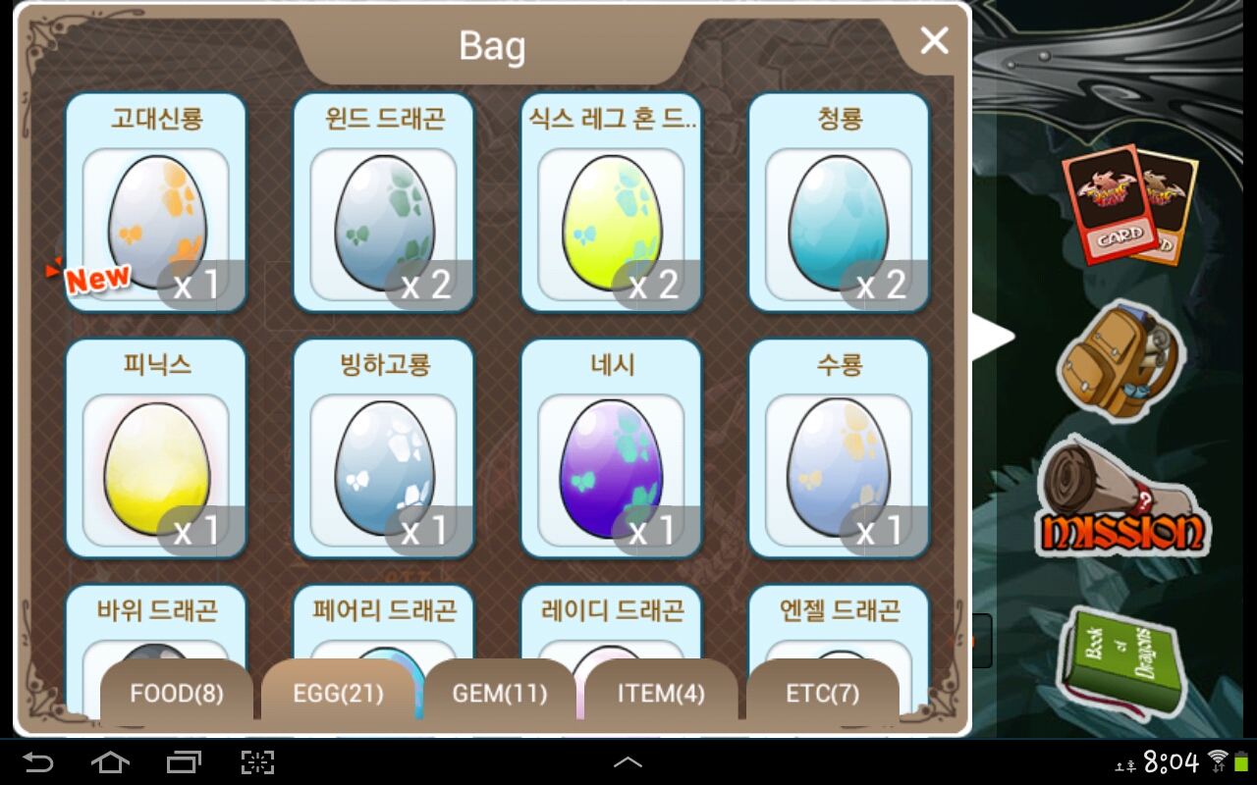1257x785 pixels.
Task: Switch to the FOOD(8) tab
Action: [x=177, y=694]
